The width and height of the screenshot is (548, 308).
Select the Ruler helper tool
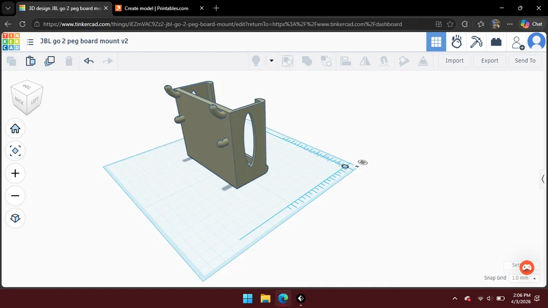(424, 61)
